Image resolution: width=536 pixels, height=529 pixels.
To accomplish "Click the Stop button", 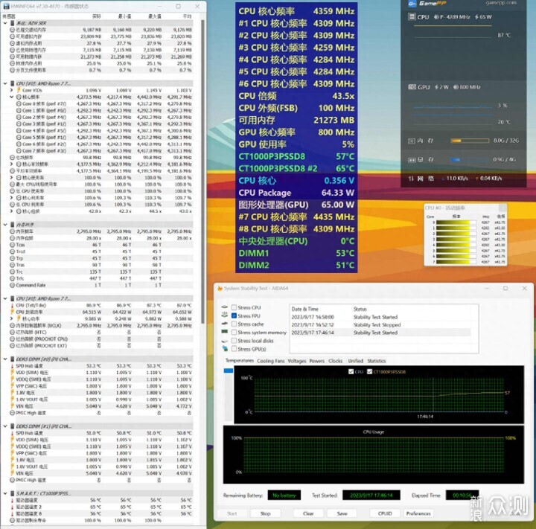I will pos(265,513).
